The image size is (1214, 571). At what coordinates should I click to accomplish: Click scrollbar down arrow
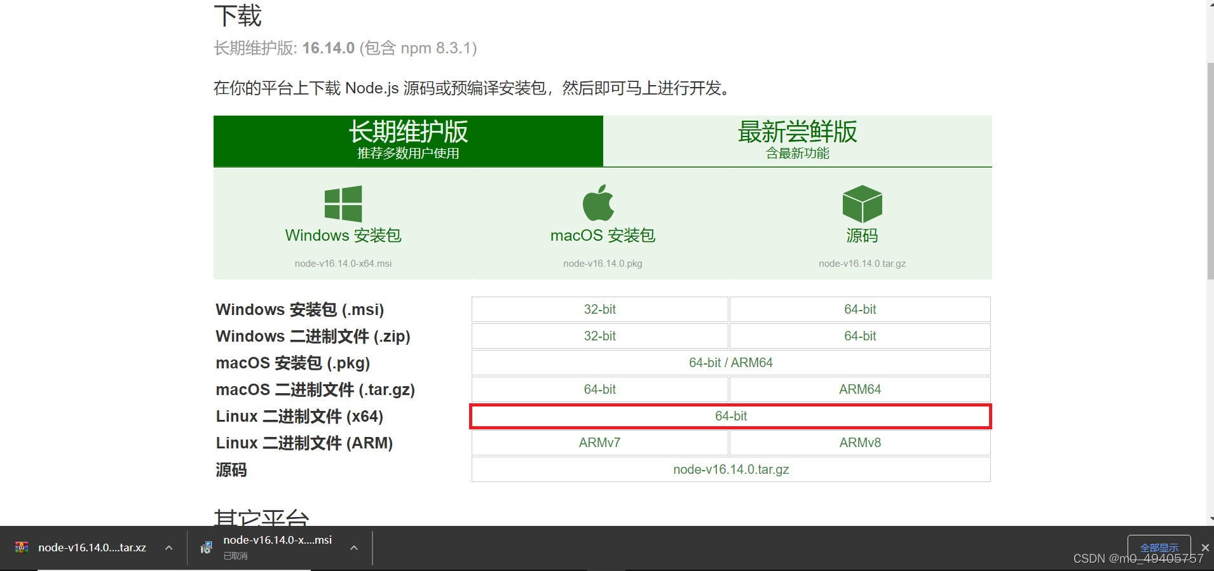point(1210,519)
